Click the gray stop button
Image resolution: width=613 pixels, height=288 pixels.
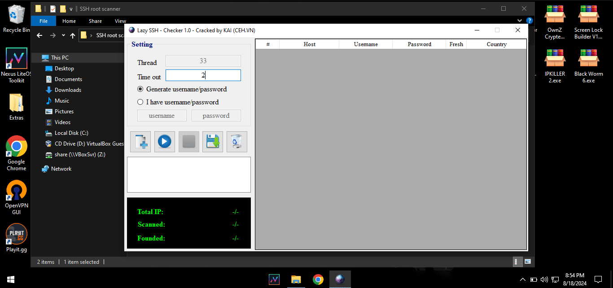(189, 142)
